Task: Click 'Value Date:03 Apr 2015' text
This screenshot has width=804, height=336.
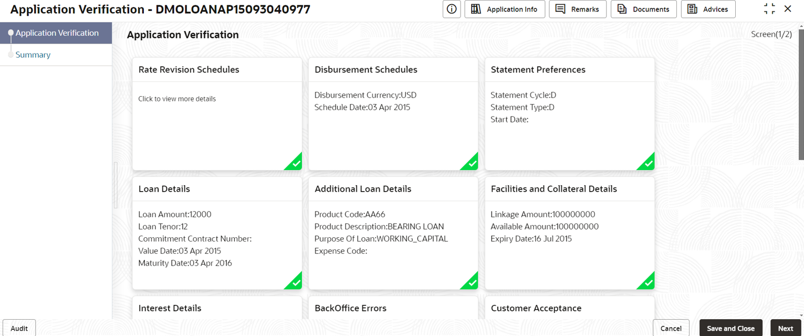Action: [180, 251]
